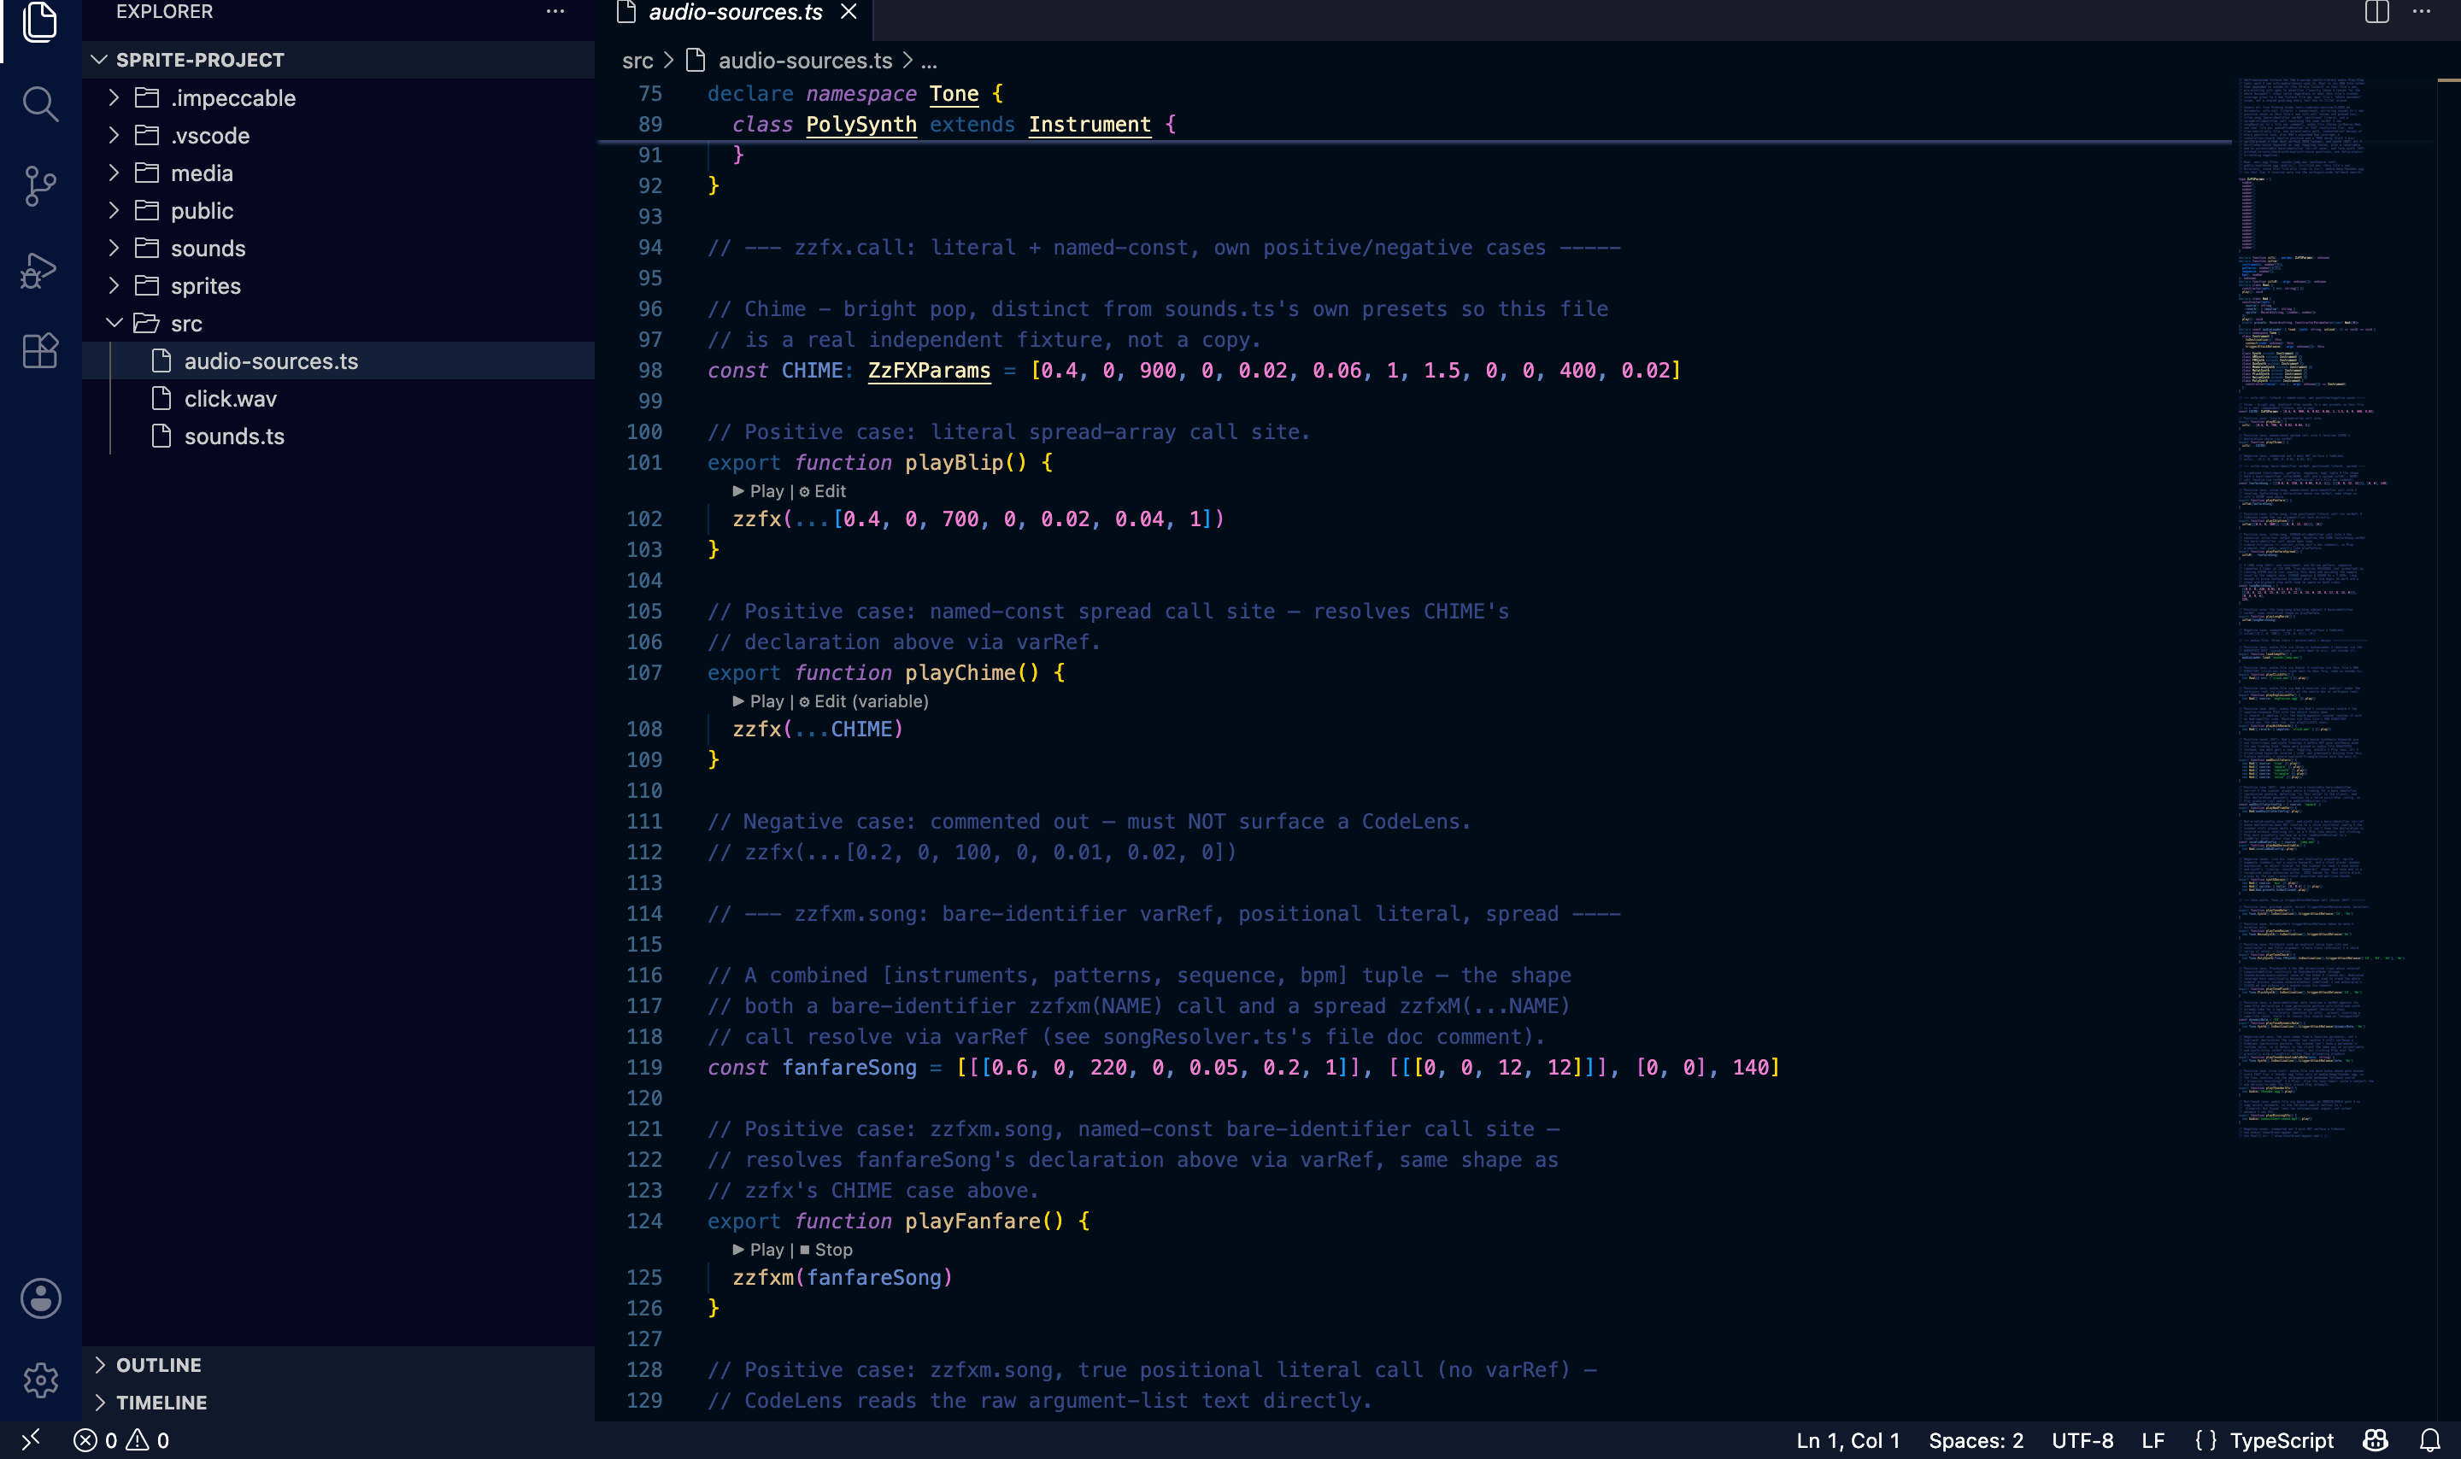
Task: Click Edit CodeLens for playBlip
Action: click(822, 490)
